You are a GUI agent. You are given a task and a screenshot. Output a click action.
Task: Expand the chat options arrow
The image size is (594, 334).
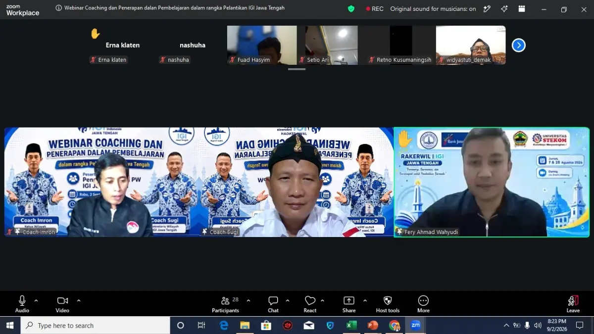coord(287,300)
